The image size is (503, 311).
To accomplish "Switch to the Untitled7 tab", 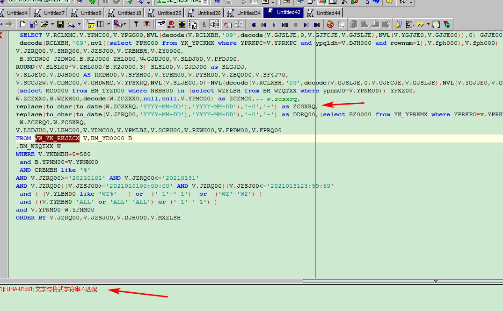I will point(50,13).
